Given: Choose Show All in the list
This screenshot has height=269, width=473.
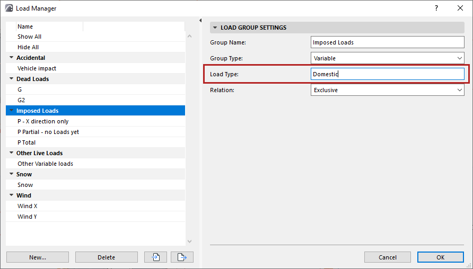Looking at the screenshot, I should click(x=29, y=37).
